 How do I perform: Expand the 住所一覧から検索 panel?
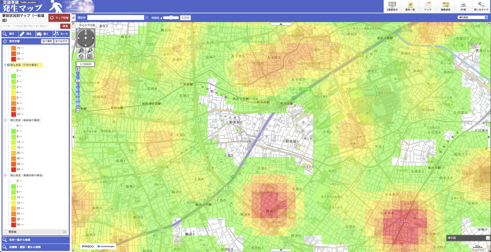(35, 240)
